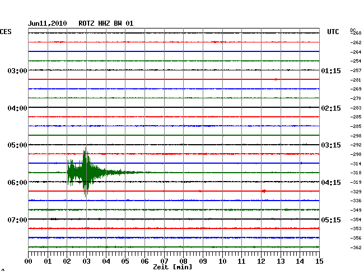
Task: Select the DC offset value -314
Action: coord(356,164)
